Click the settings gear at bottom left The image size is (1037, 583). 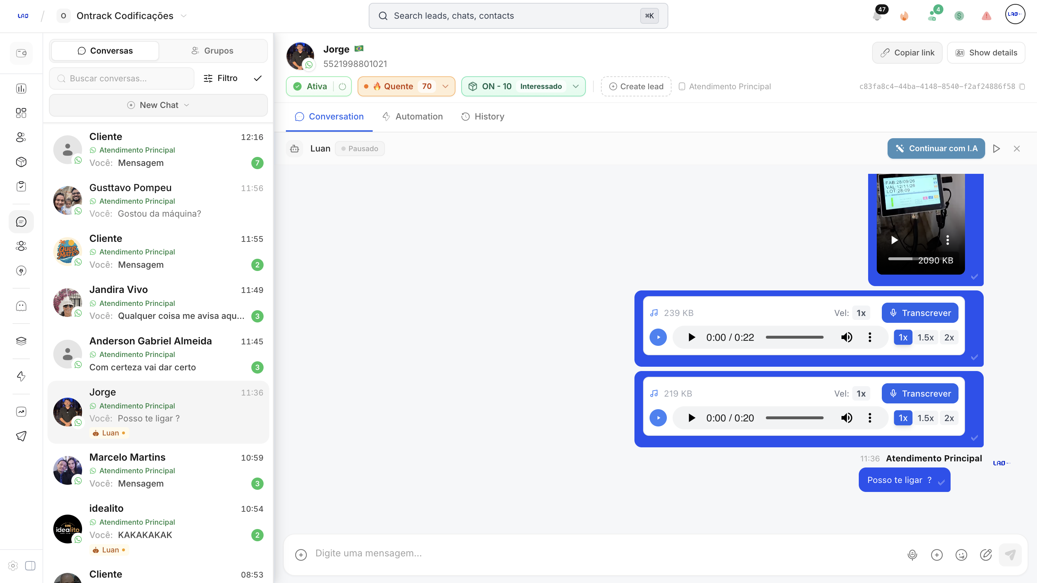click(x=13, y=566)
